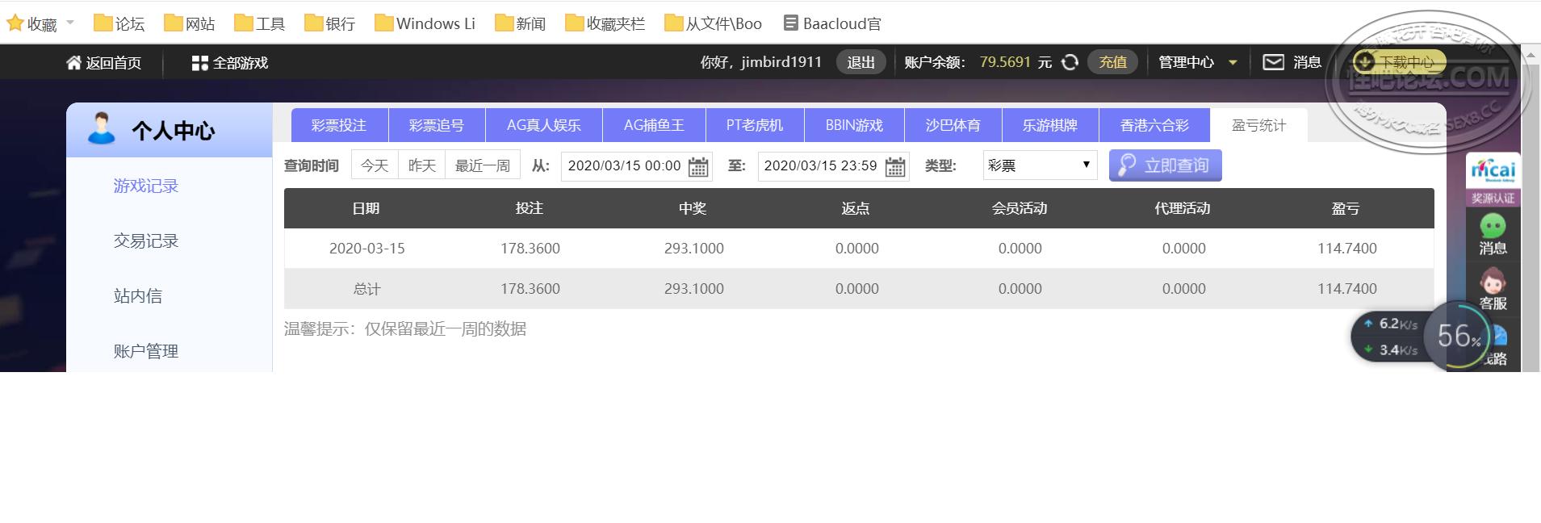Open the 银行 bookmark folder
Screen dimensions: 1541x523
pyautogui.click(x=329, y=23)
